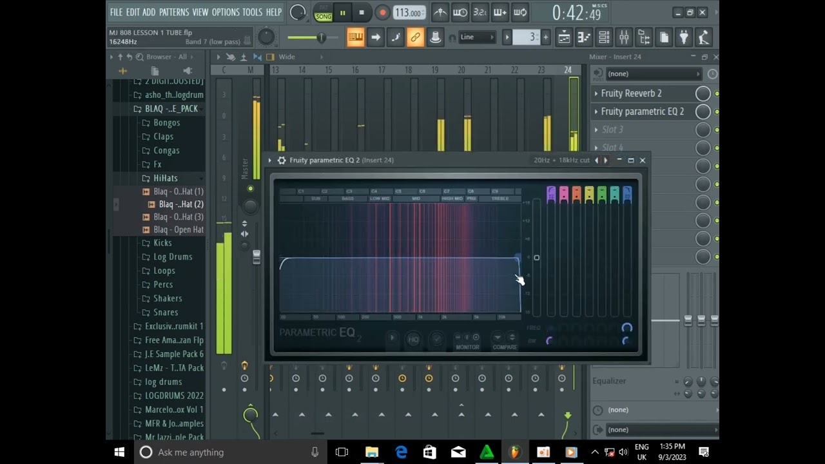Click the blue band 7 token
Viewport: 825px width, 464px height.
pos(627,194)
